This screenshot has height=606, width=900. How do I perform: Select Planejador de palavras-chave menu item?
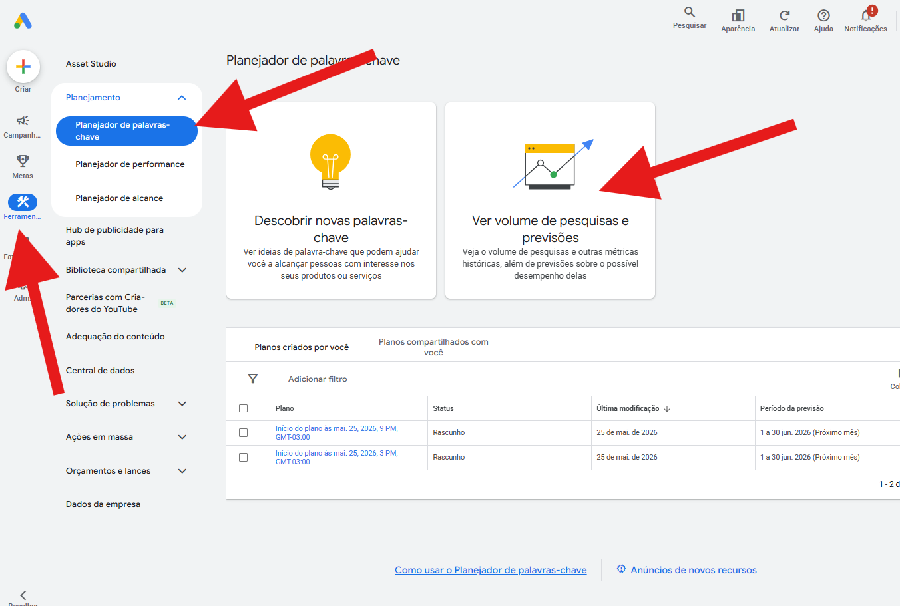[x=126, y=131]
